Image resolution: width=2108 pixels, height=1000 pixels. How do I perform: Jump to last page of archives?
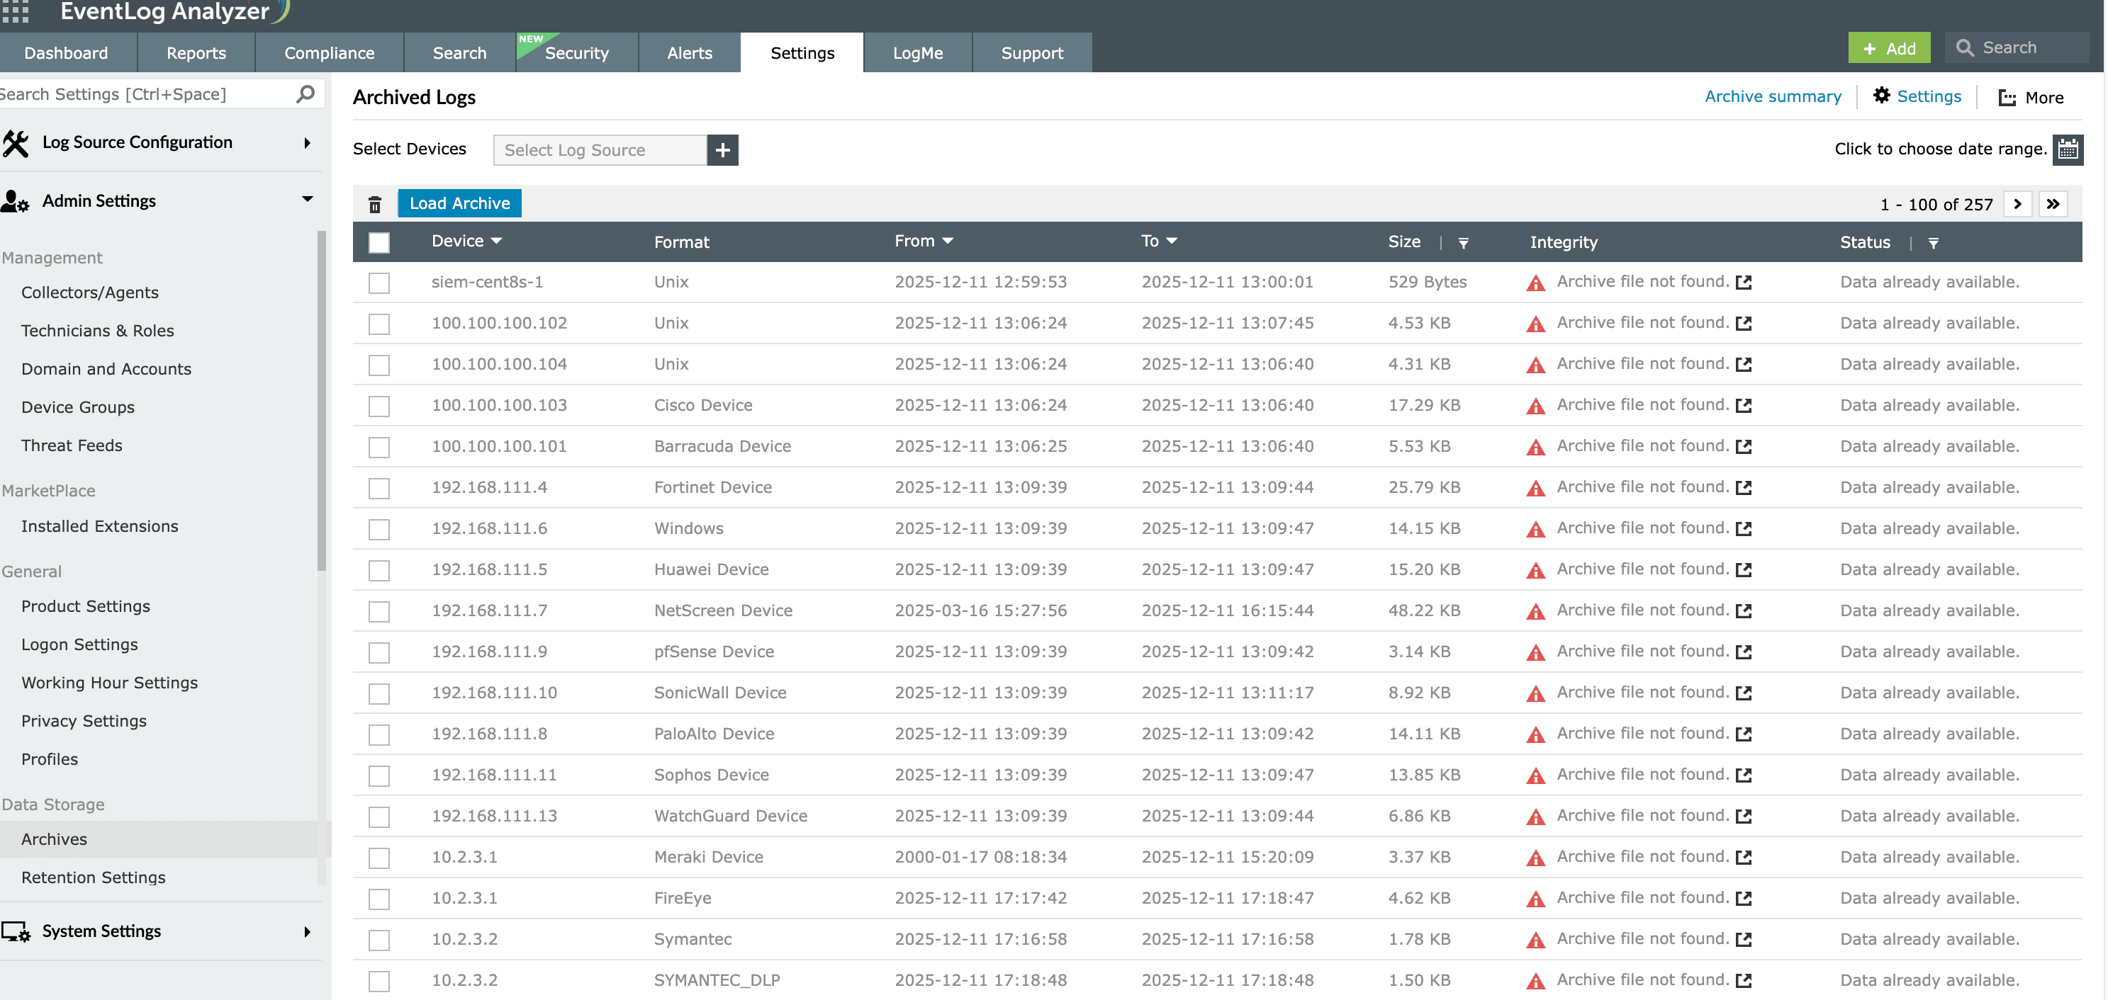pos(2053,203)
